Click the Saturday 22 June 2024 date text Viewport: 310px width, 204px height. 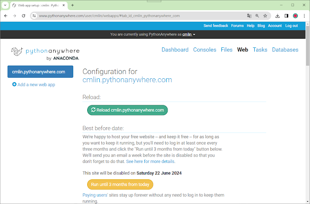159,173
